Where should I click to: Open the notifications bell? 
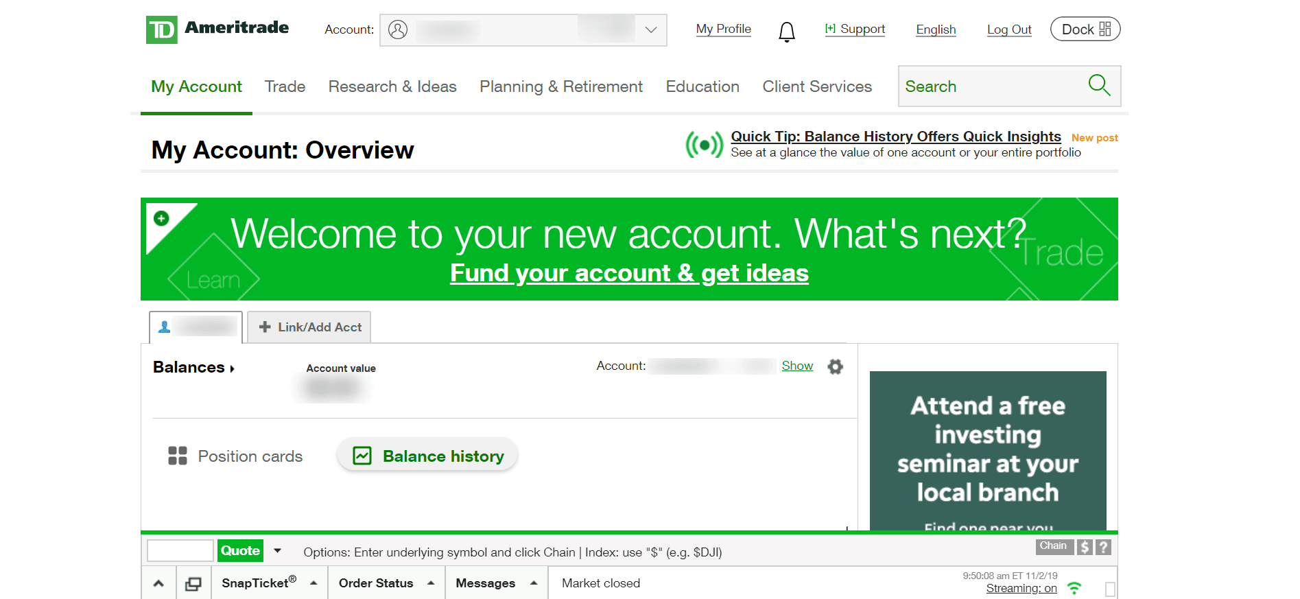787,32
